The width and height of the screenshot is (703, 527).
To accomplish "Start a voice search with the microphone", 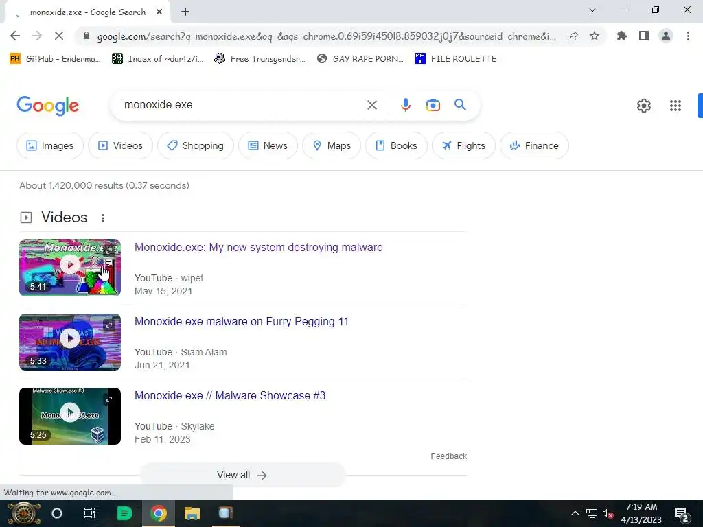I will coord(405,105).
